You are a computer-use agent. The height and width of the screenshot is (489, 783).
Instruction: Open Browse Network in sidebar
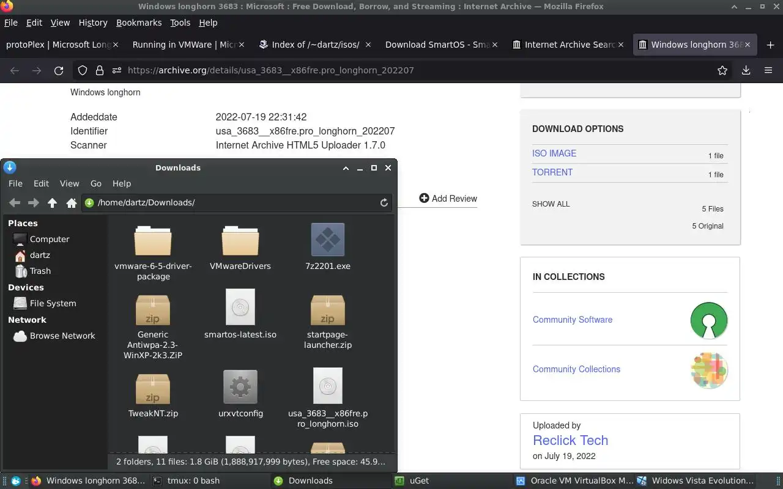(62, 336)
